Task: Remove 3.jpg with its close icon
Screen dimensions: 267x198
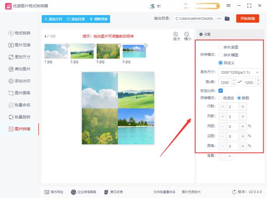Action: [120, 45]
